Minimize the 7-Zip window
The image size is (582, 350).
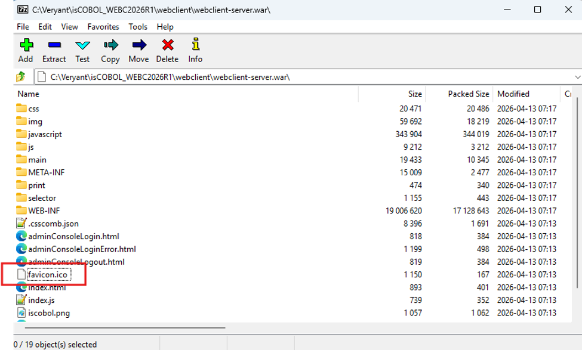[507, 10]
